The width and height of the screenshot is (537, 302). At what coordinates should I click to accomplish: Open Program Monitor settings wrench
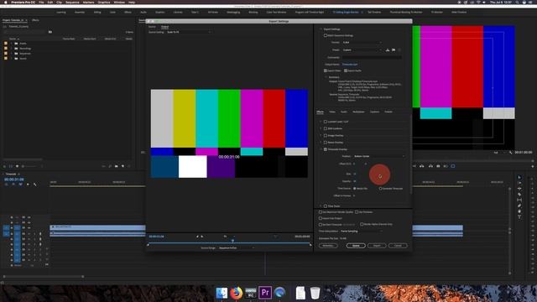point(510,153)
